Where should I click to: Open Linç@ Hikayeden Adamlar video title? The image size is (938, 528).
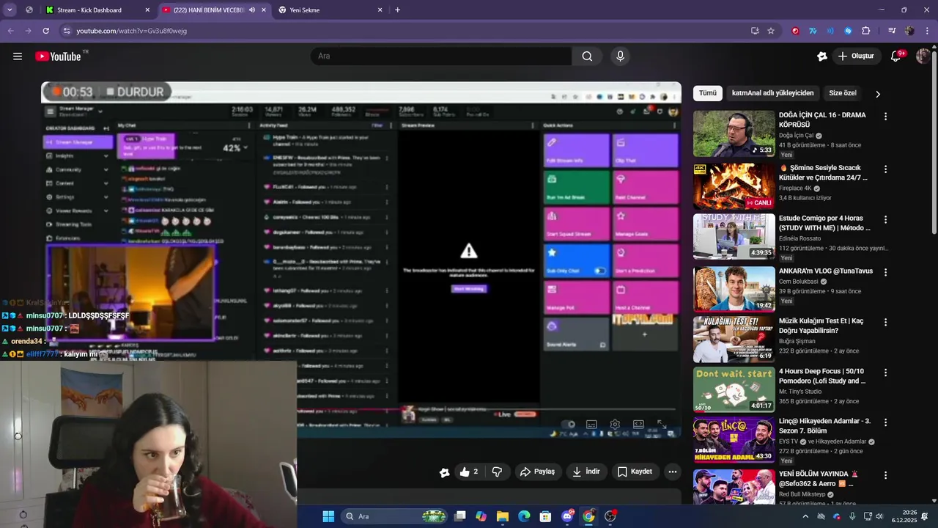coord(824,426)
